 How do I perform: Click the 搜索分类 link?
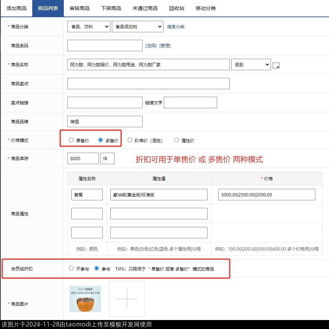(x=176, y=27)
